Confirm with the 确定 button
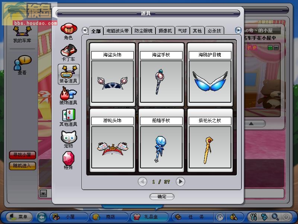Image resolution: width=298 pixels, height=224 pixels. click(162, 197)
